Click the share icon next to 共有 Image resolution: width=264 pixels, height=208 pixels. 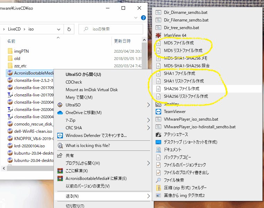click(x=60, y=155)
